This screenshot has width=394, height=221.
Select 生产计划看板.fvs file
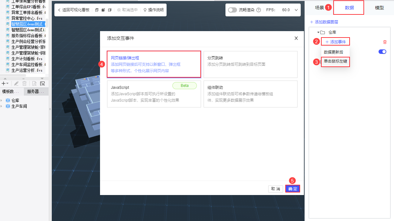coord(27,59)
